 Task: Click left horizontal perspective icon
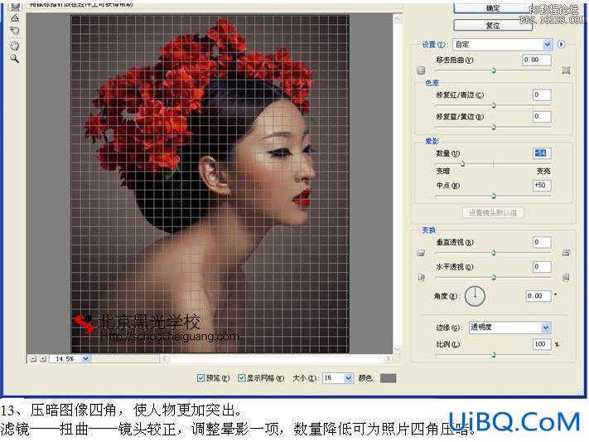421,278
